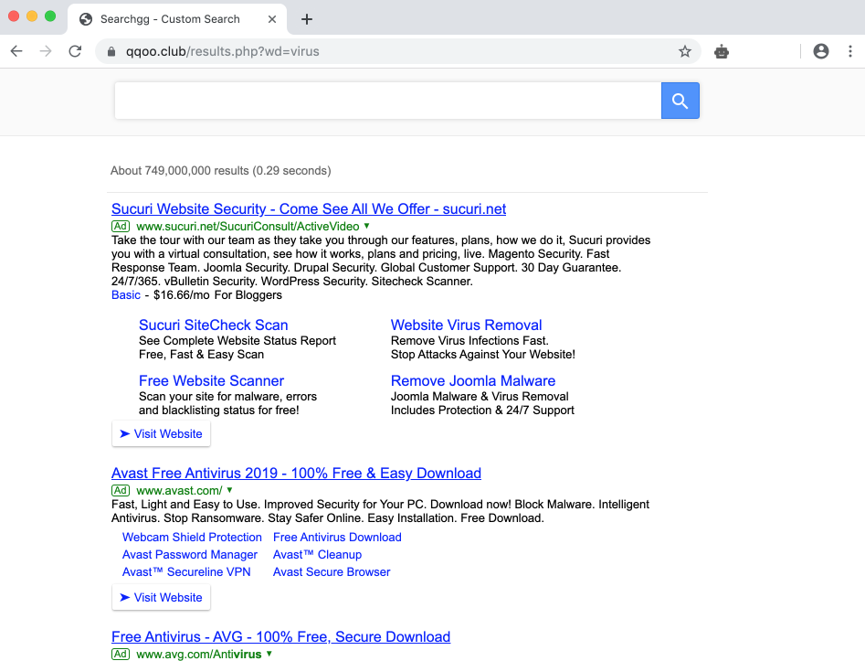Open a new browser tab
This screenshot has width=865, height=661.
point(307,19)
